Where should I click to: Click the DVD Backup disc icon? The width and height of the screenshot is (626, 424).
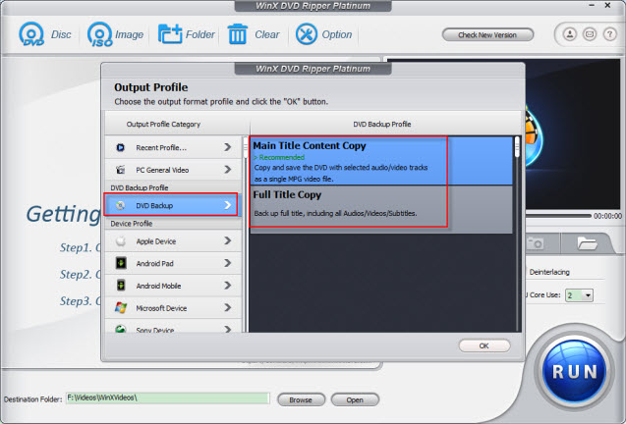click(x=120, y=205)
